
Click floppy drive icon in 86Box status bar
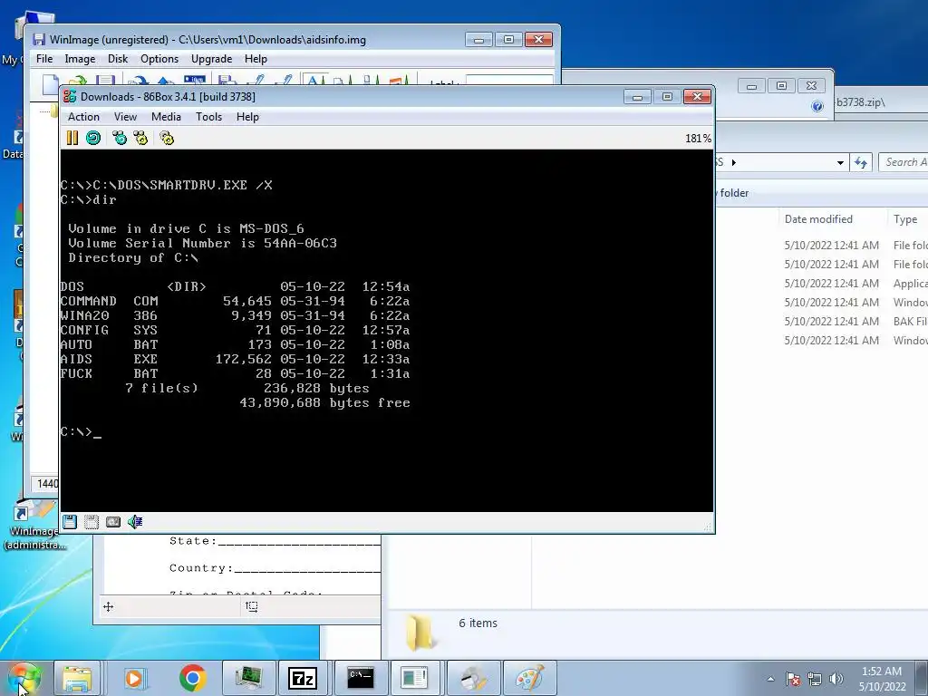(x=70, y=521)
